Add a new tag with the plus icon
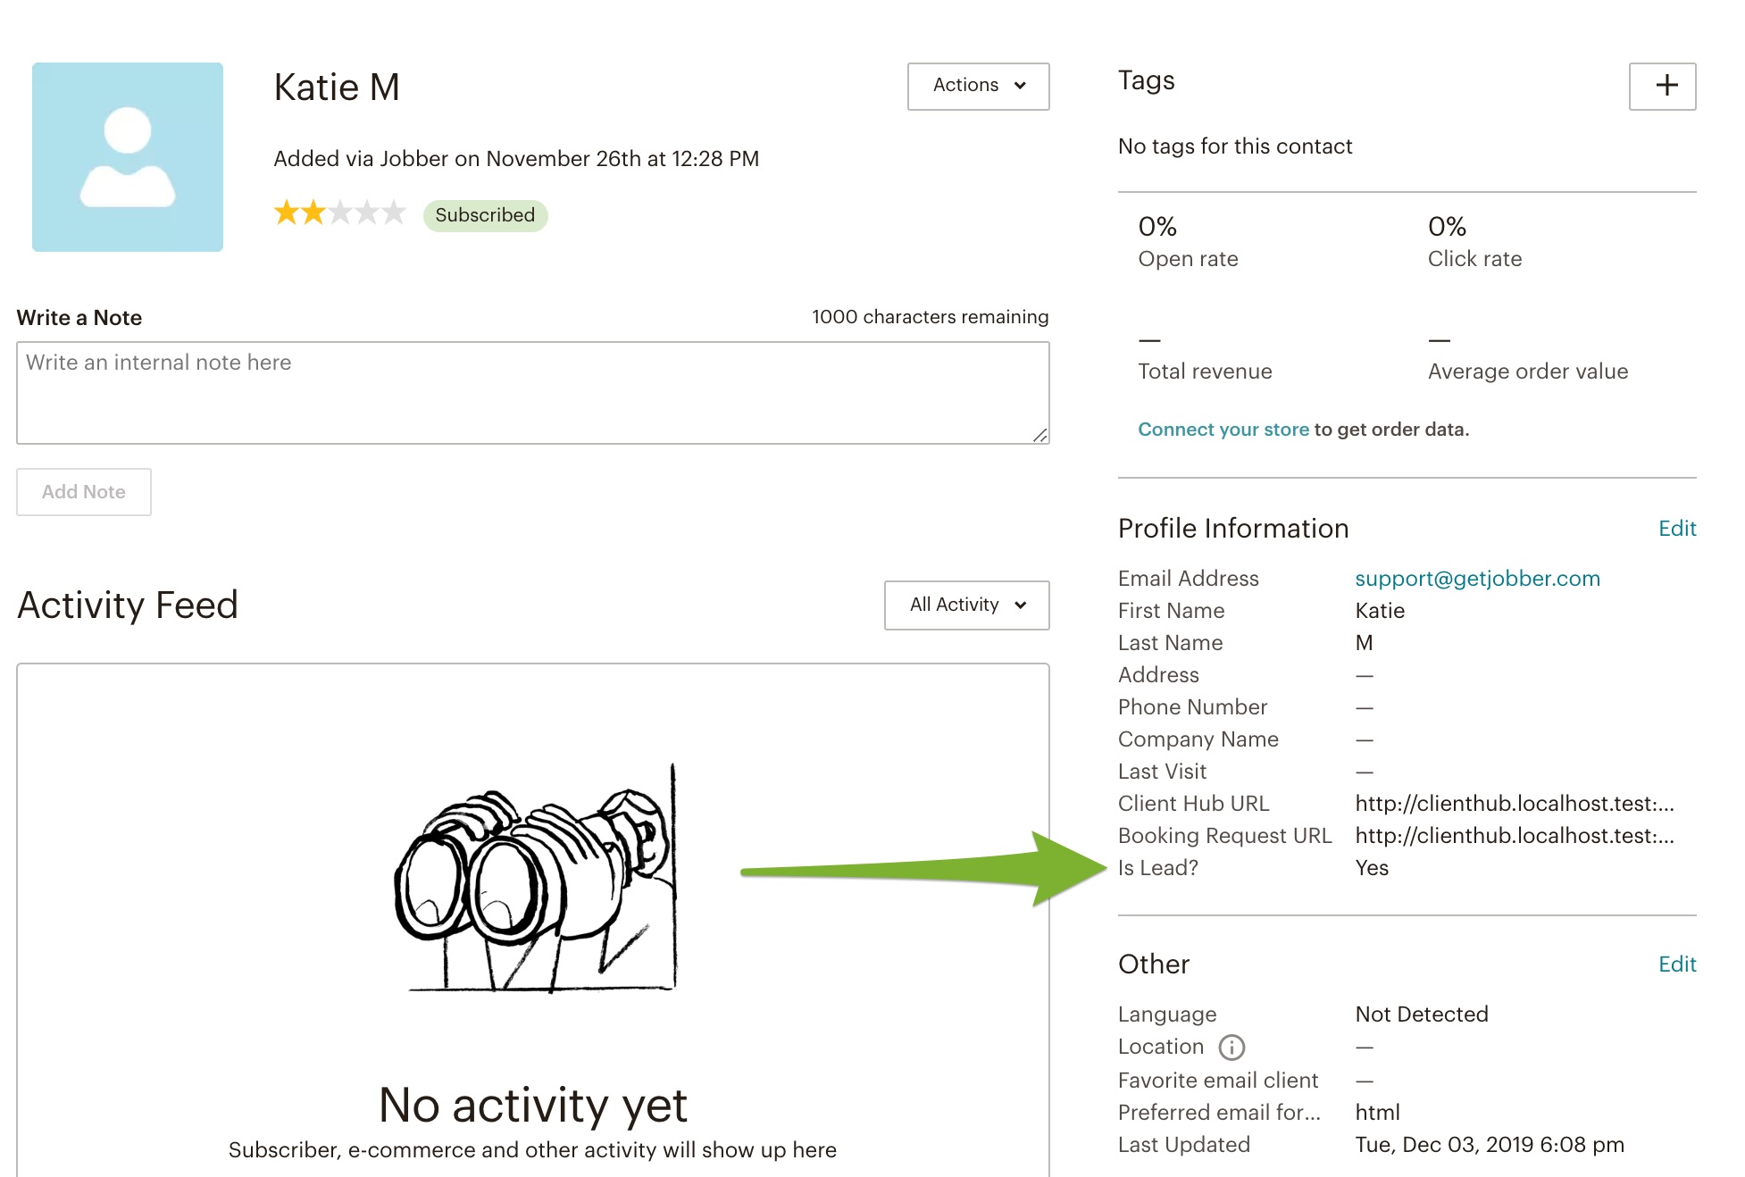The image size is (1745, 1177). click(1665, 86)
